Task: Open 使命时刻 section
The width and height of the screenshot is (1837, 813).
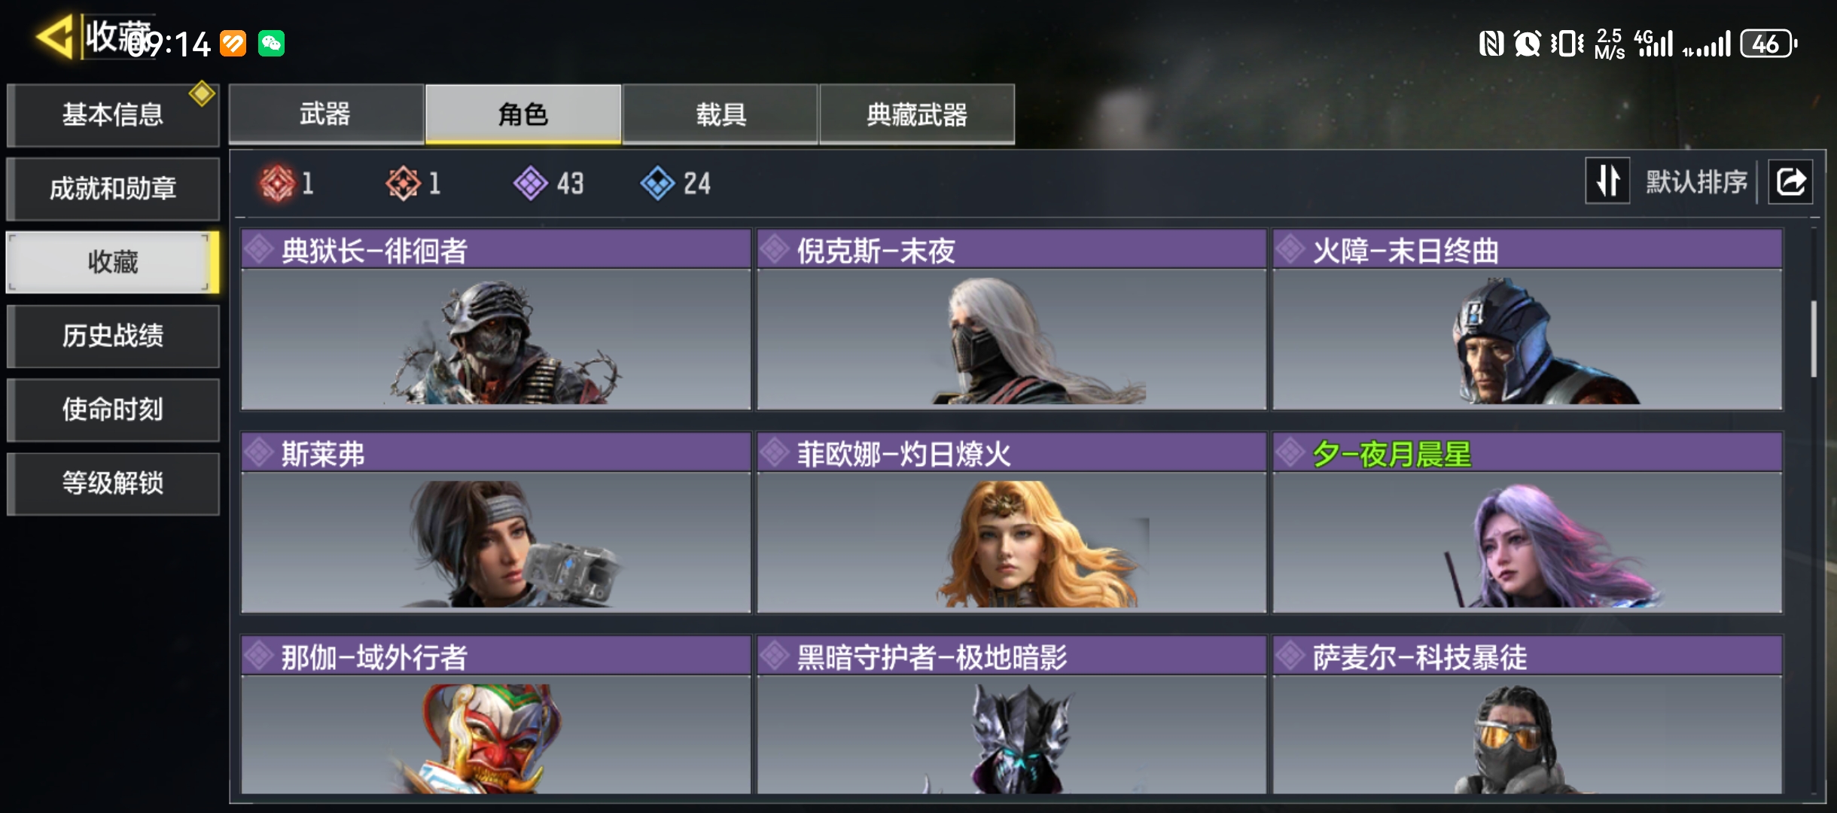Action: pyautogui.click(x=113, y=410)
